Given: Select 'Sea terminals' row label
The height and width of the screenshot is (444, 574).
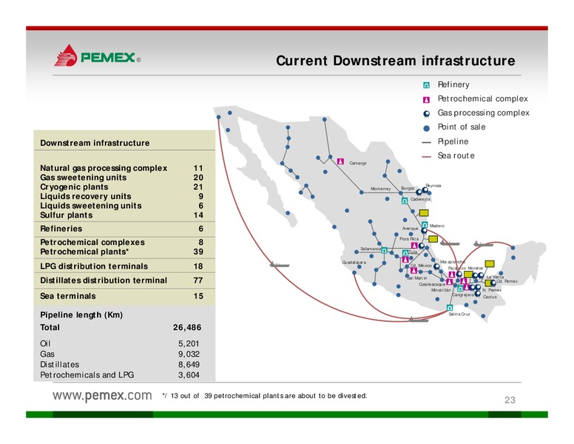Looking at the screenshot, I should 68,296.
